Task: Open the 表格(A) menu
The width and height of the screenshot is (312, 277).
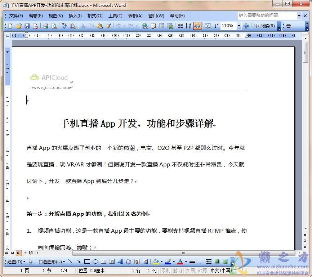Action: [135, 16]
